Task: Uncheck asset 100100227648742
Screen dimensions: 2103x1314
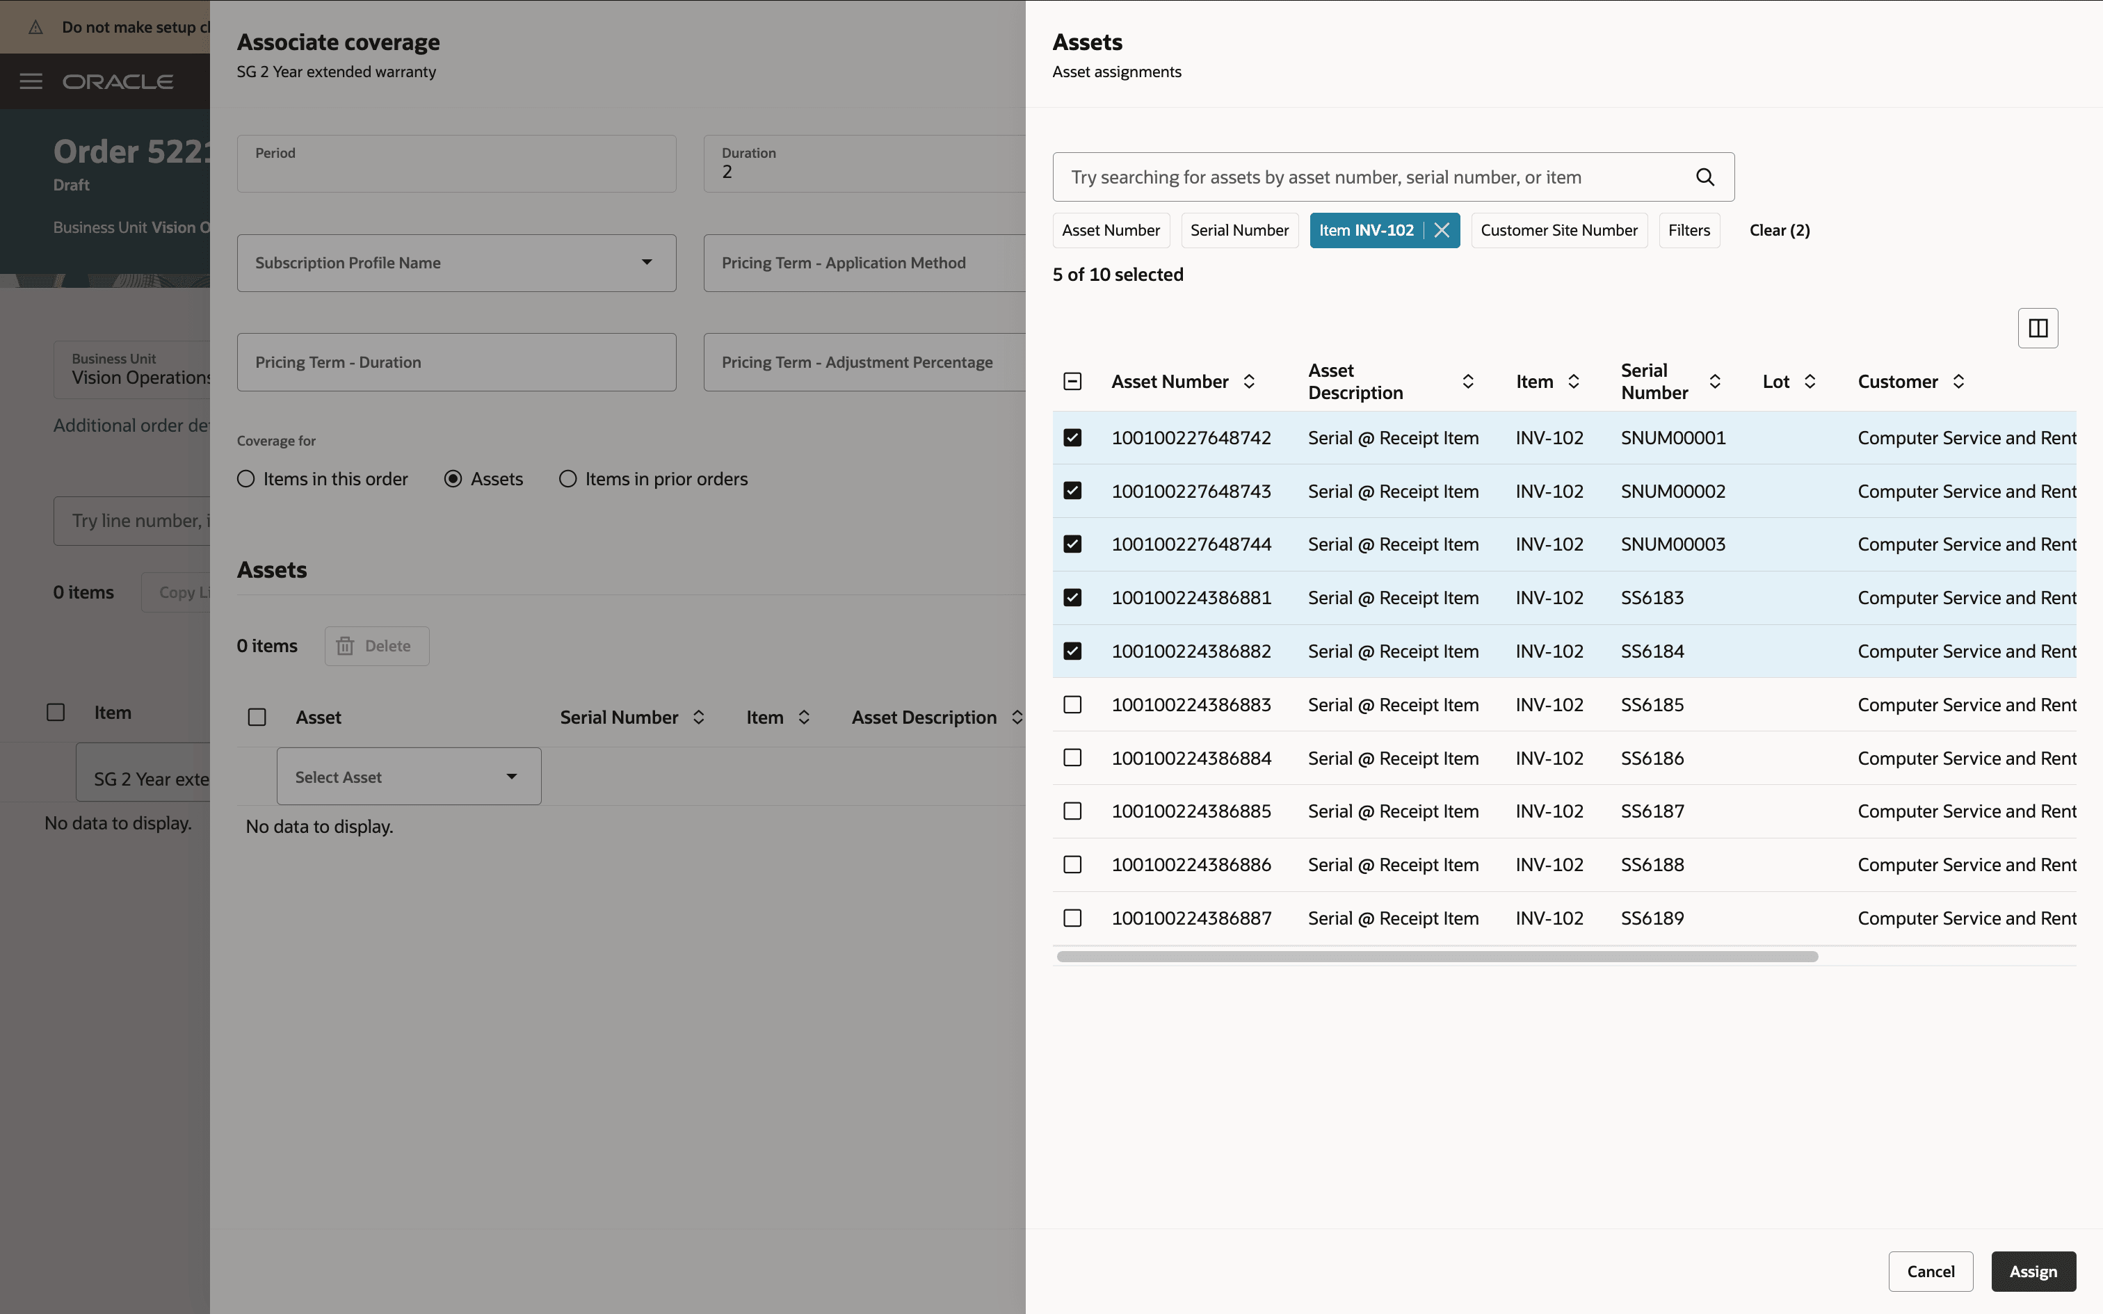Action: point(1072,438)
